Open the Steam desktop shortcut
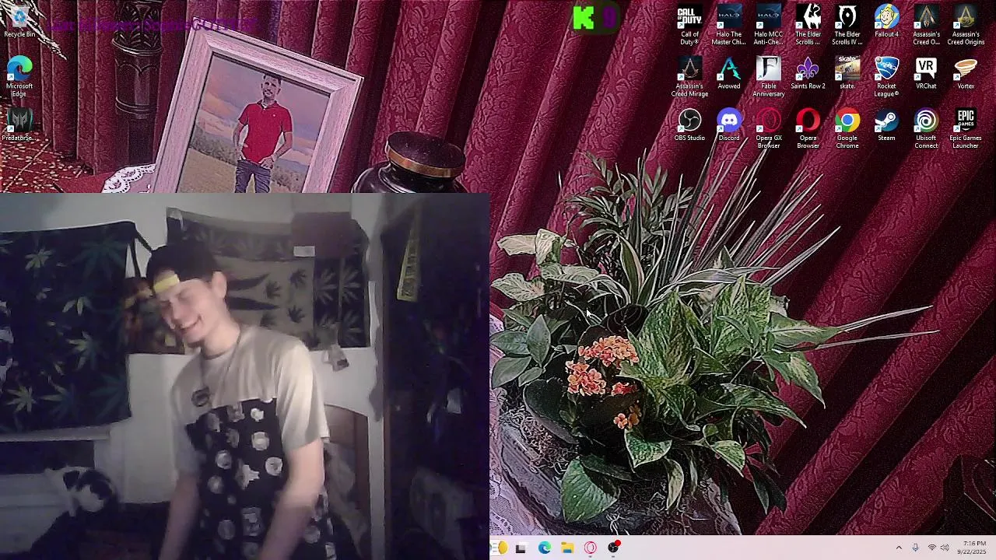The width and height of the screenshot is (996, 560). (x=886, y=125)
